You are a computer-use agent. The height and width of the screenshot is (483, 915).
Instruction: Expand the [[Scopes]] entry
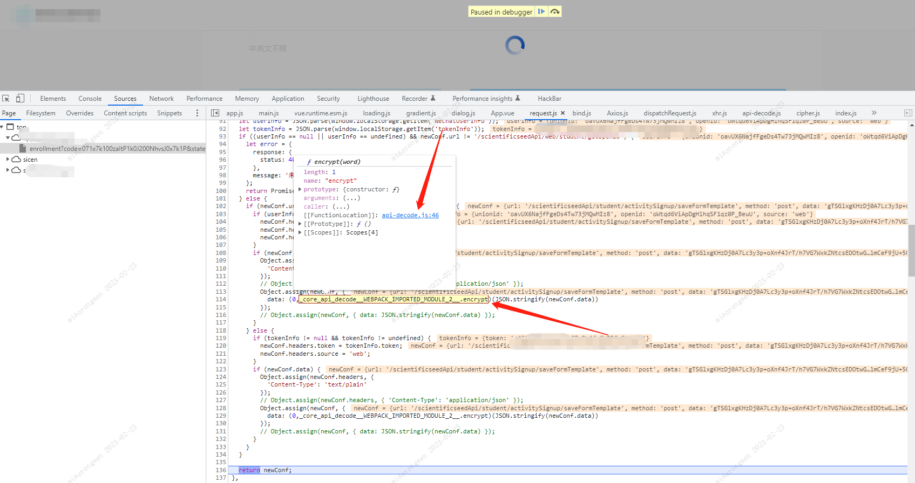pyautogui.click(x=300, y=233)
